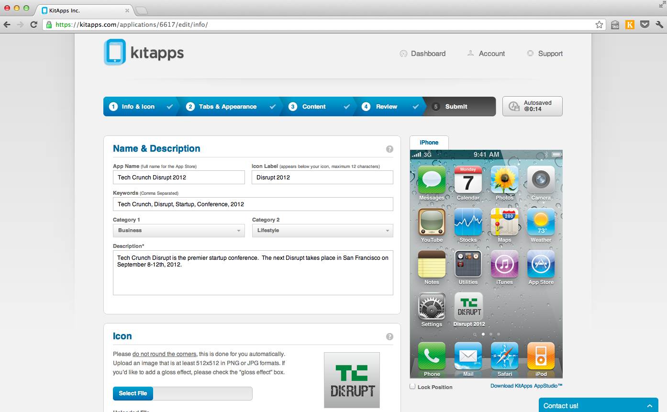Click the TC Disrupt uploaded icon thumbnail
The image size is (667, 412).
[x=352, y=380]
